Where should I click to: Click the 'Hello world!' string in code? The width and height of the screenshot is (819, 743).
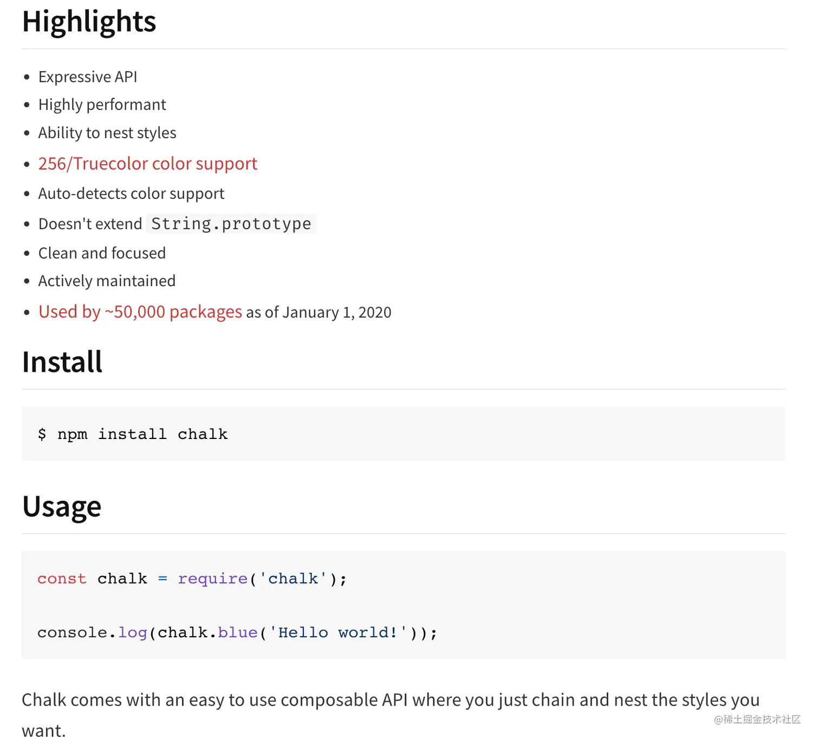pyautogui.click(x=337, y=632)
